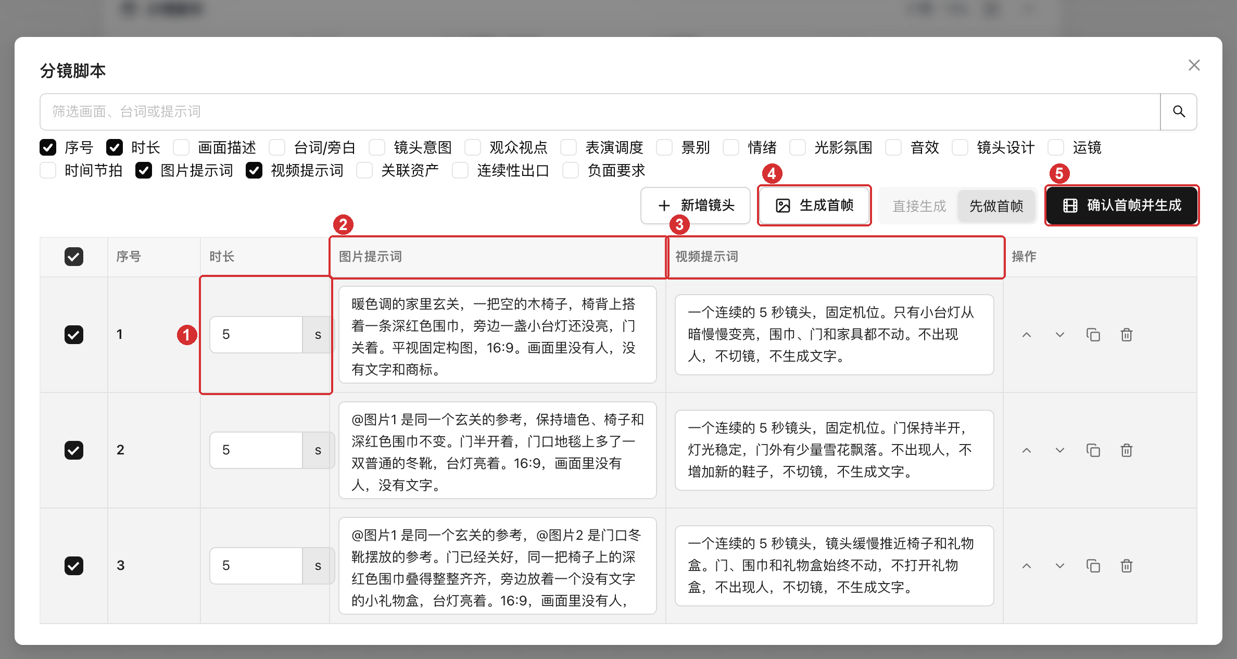Enable the 情绪 column checkbox
The image size is (1237, 659).
[x=731, y=147]
